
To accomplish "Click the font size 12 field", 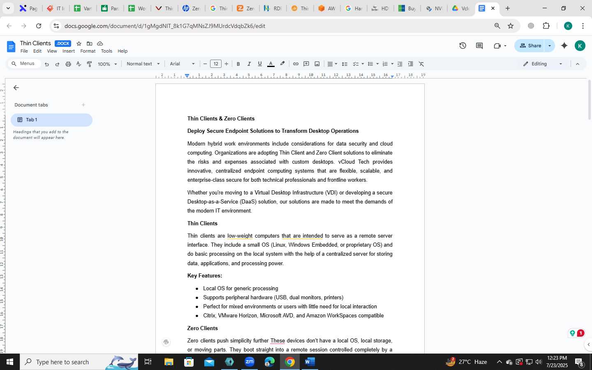I will (216, 64).
